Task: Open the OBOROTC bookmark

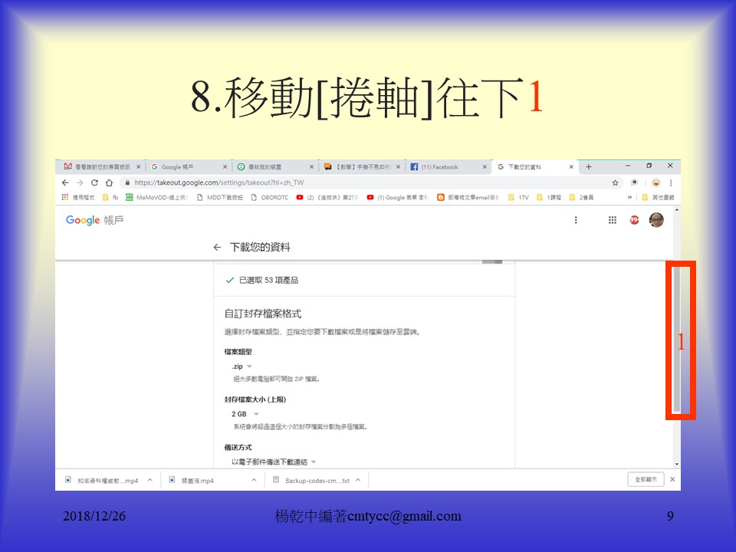Action: click(x=270, y=198)
